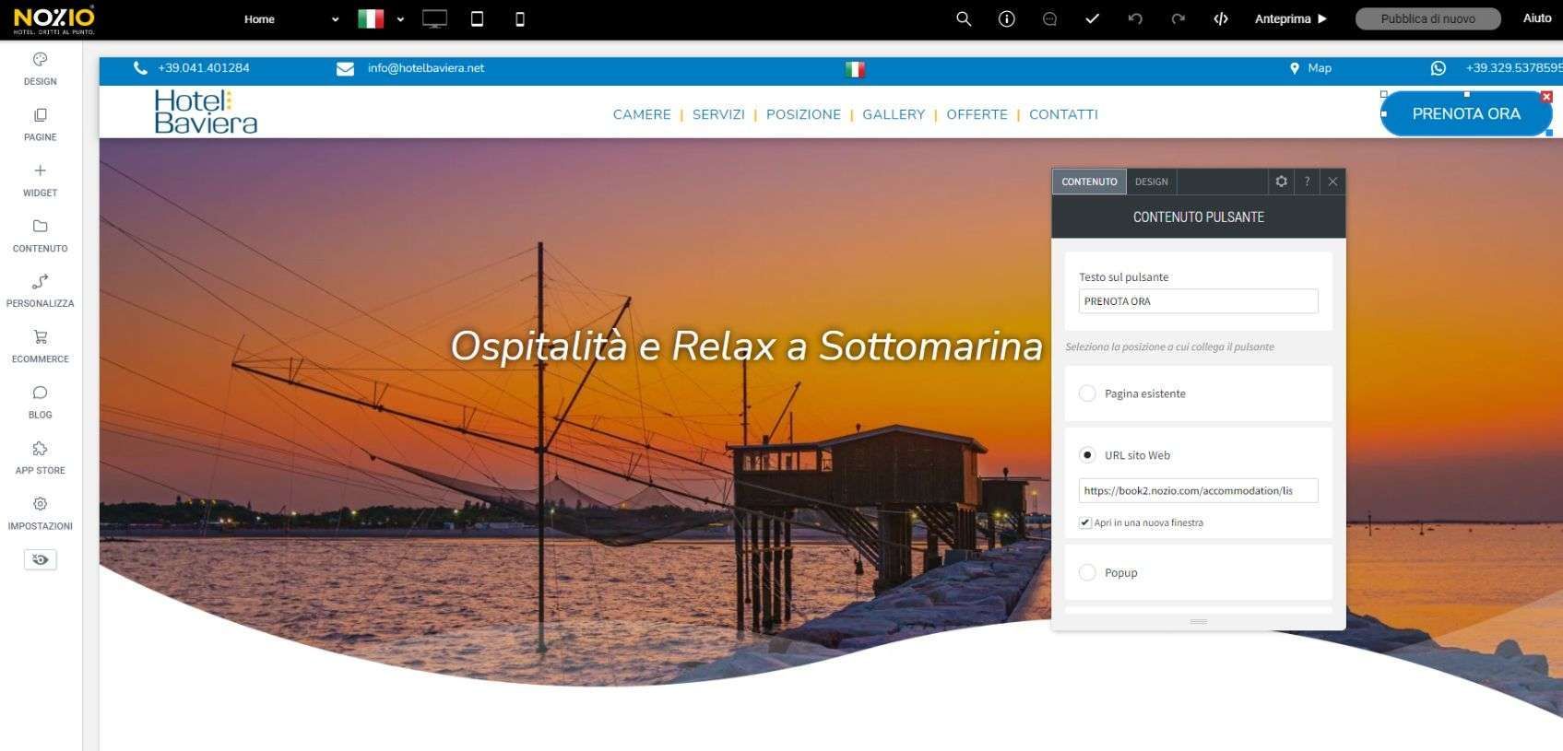
Task: Click the email envelope icon in header
Action: [345, 68]
